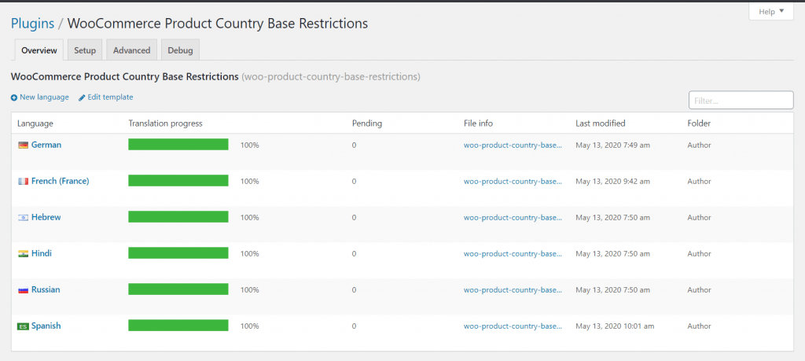Click the Hebrew flag icon

click(x=24, y=218)
